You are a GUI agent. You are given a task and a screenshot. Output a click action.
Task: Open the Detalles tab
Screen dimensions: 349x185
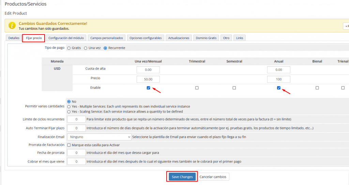(x=14, y=38)
